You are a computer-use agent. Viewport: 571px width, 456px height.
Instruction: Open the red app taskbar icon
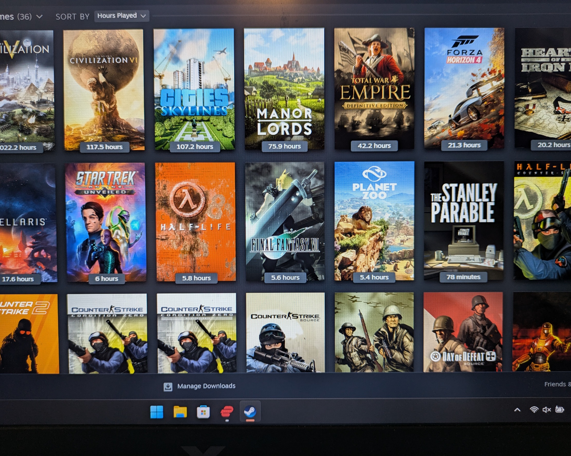tap(227, 412)
